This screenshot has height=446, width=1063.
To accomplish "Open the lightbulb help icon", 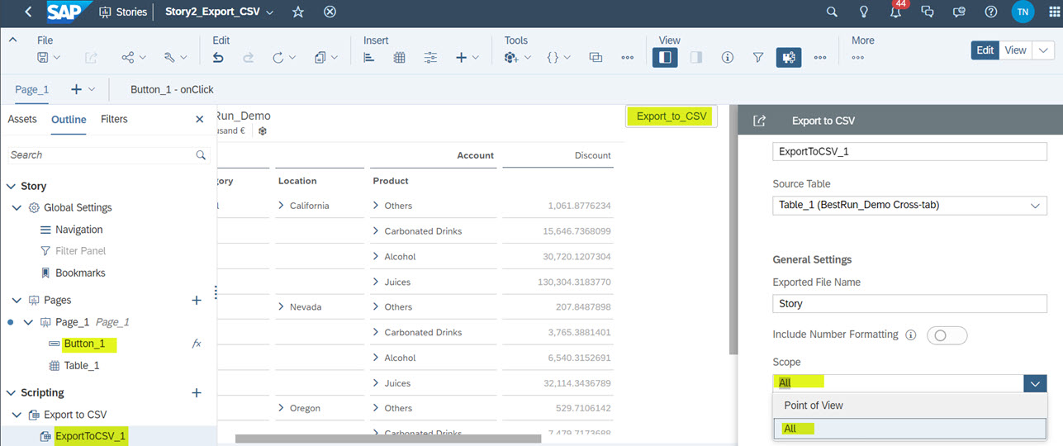I will coord(864,12).
